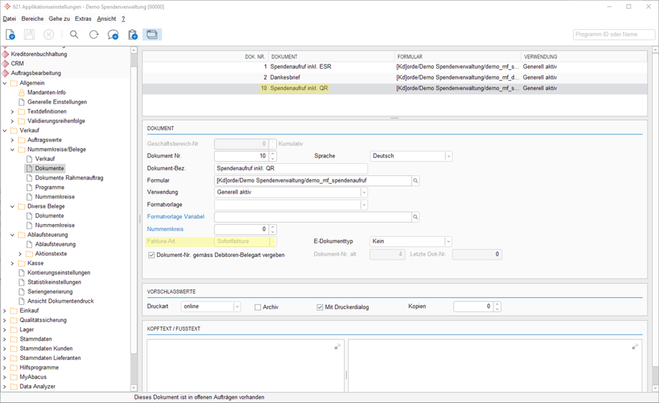Viewport: 659px width, 403px height.
Task: Expand the right Fusstext editor icon
Action: (x=635, y=346)
